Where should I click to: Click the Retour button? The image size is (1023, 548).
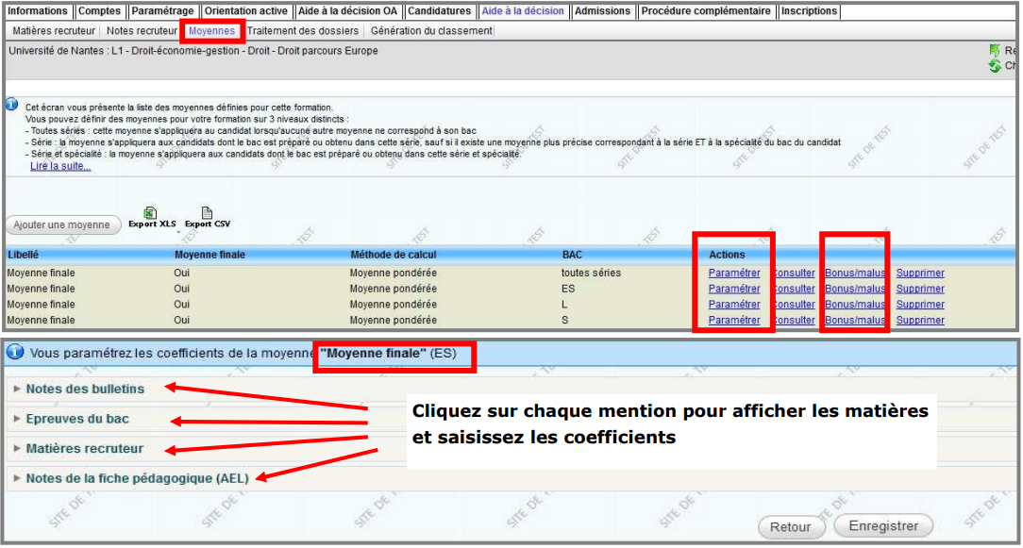[x=791, y=527]
